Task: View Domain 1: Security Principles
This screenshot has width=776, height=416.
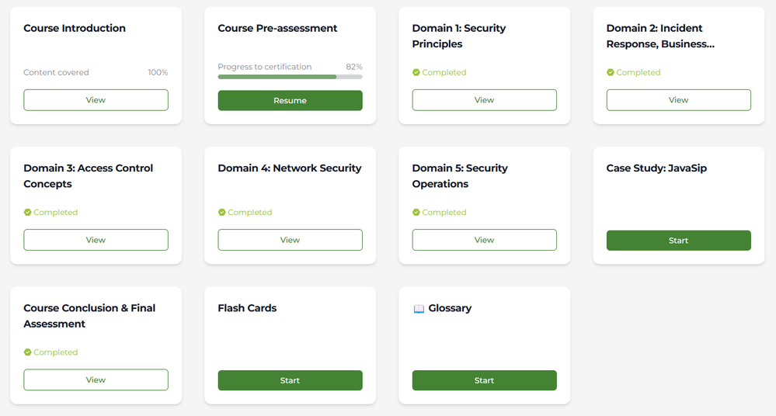Action: tap(484, 100)
